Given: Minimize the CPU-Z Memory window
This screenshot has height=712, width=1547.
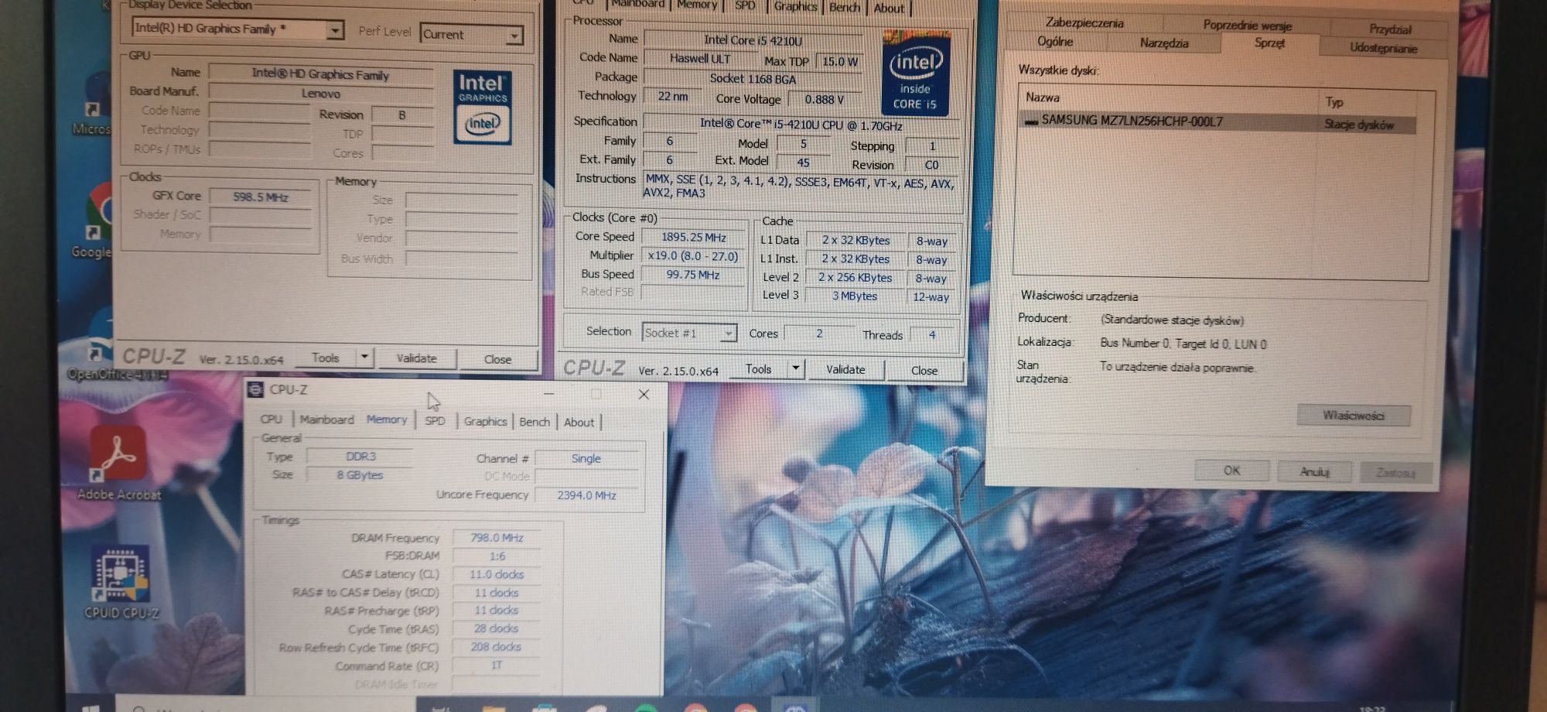Looking at the screenshot, I should coord(548,394).
